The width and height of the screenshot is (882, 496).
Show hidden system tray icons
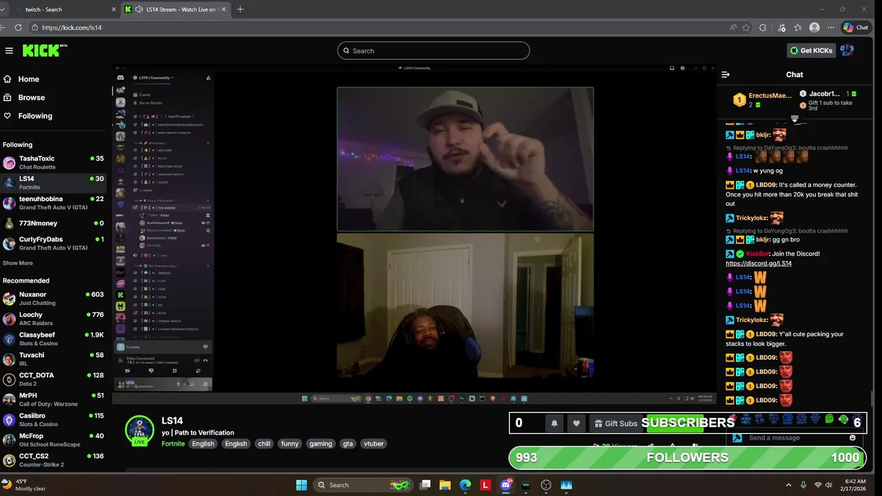(789, 485)
